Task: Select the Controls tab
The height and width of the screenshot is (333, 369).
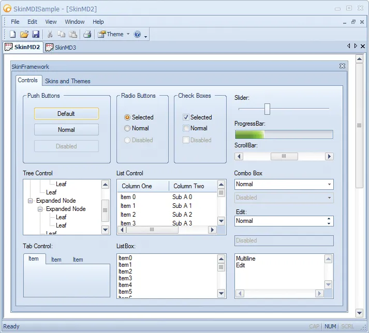Action: tap(28, 80)
